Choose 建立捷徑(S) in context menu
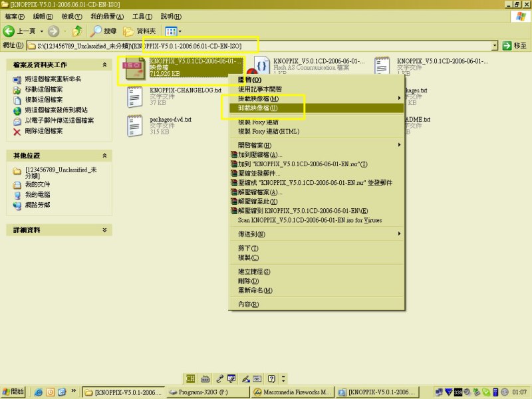532x399 pixels. 317,272
